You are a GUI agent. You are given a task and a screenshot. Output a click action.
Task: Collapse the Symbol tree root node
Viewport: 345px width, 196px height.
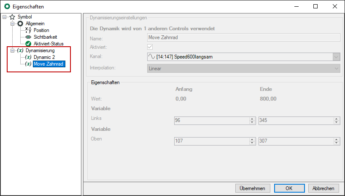5,17
